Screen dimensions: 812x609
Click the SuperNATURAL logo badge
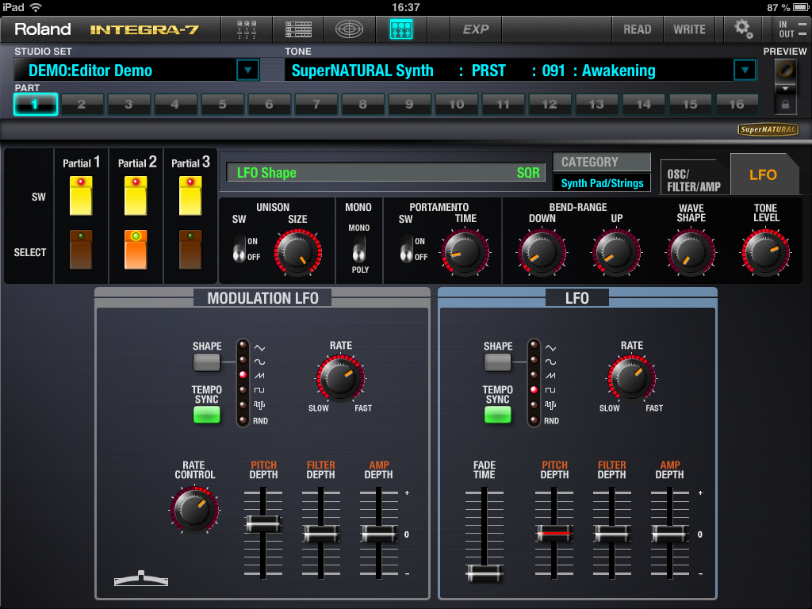click(x=768, y=129)
